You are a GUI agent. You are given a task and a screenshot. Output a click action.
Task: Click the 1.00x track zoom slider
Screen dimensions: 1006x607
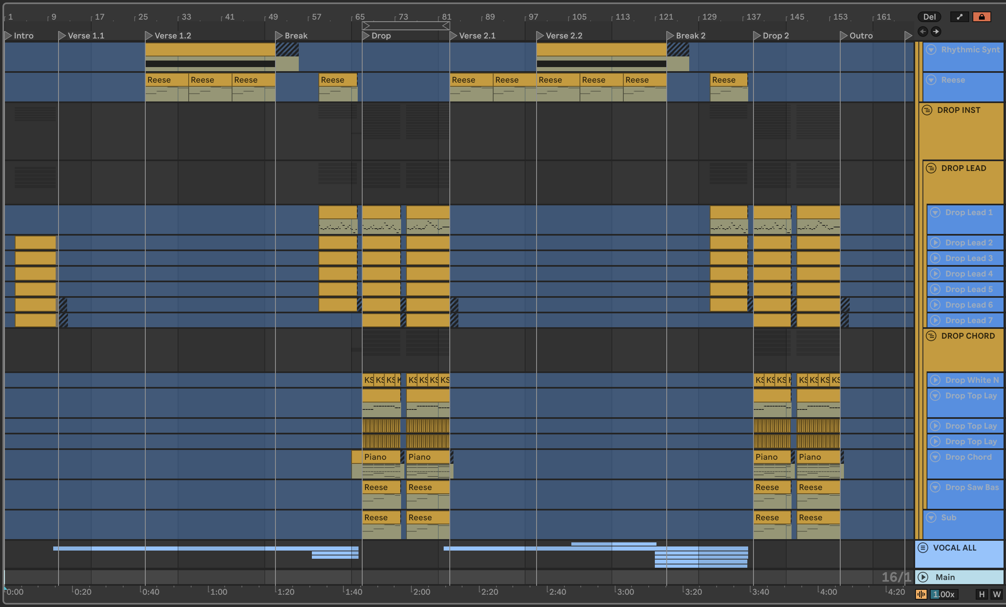[944, 594]
